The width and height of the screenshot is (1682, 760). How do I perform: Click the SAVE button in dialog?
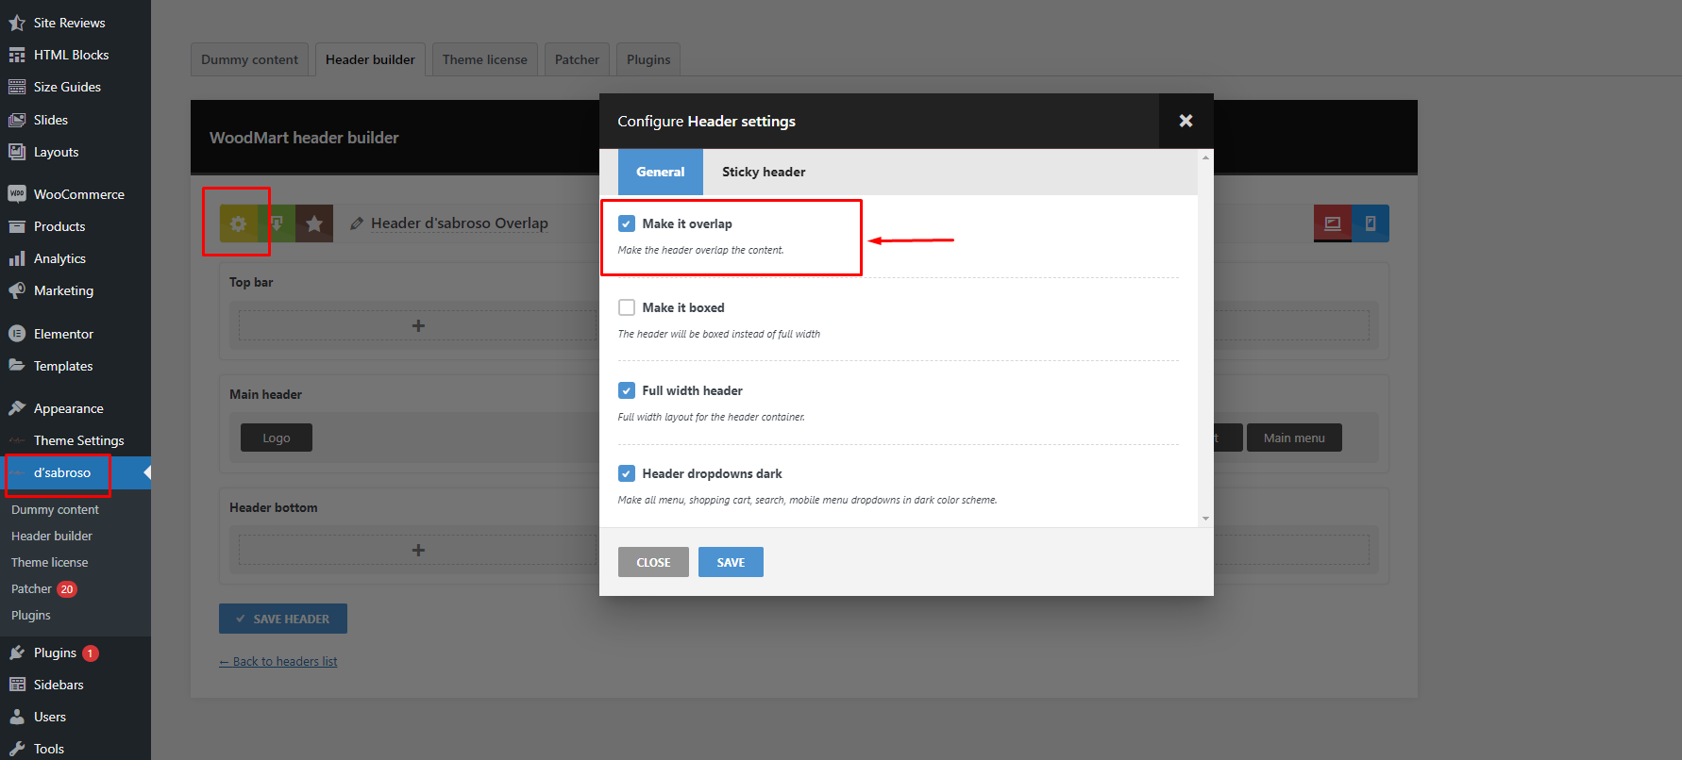731,562
